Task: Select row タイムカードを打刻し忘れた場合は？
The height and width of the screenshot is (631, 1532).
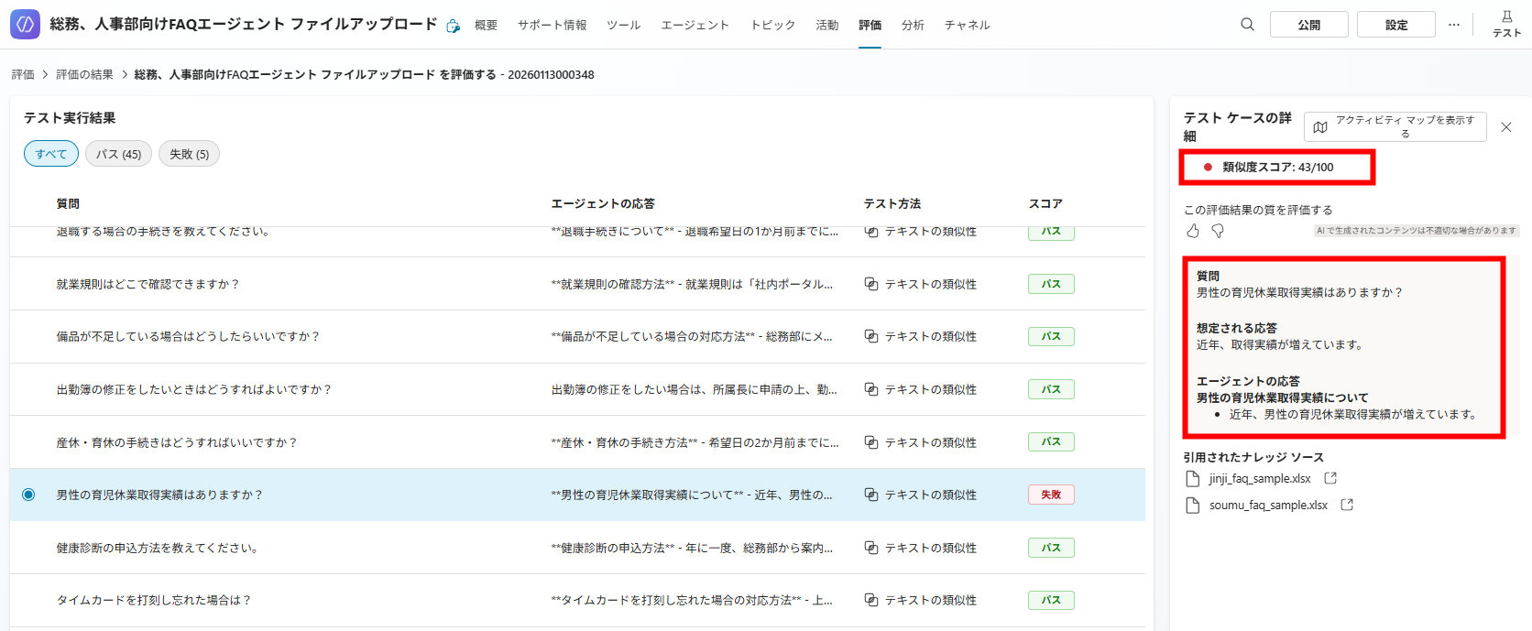Action: pos(577,600)
